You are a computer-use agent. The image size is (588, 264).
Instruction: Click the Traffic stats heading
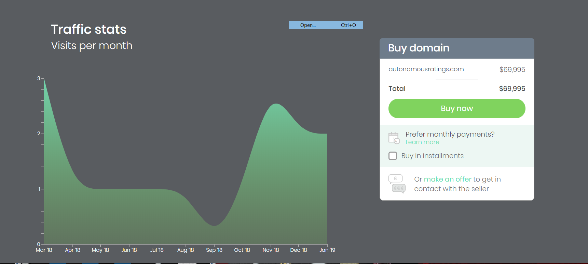click(x=89, y=29)
